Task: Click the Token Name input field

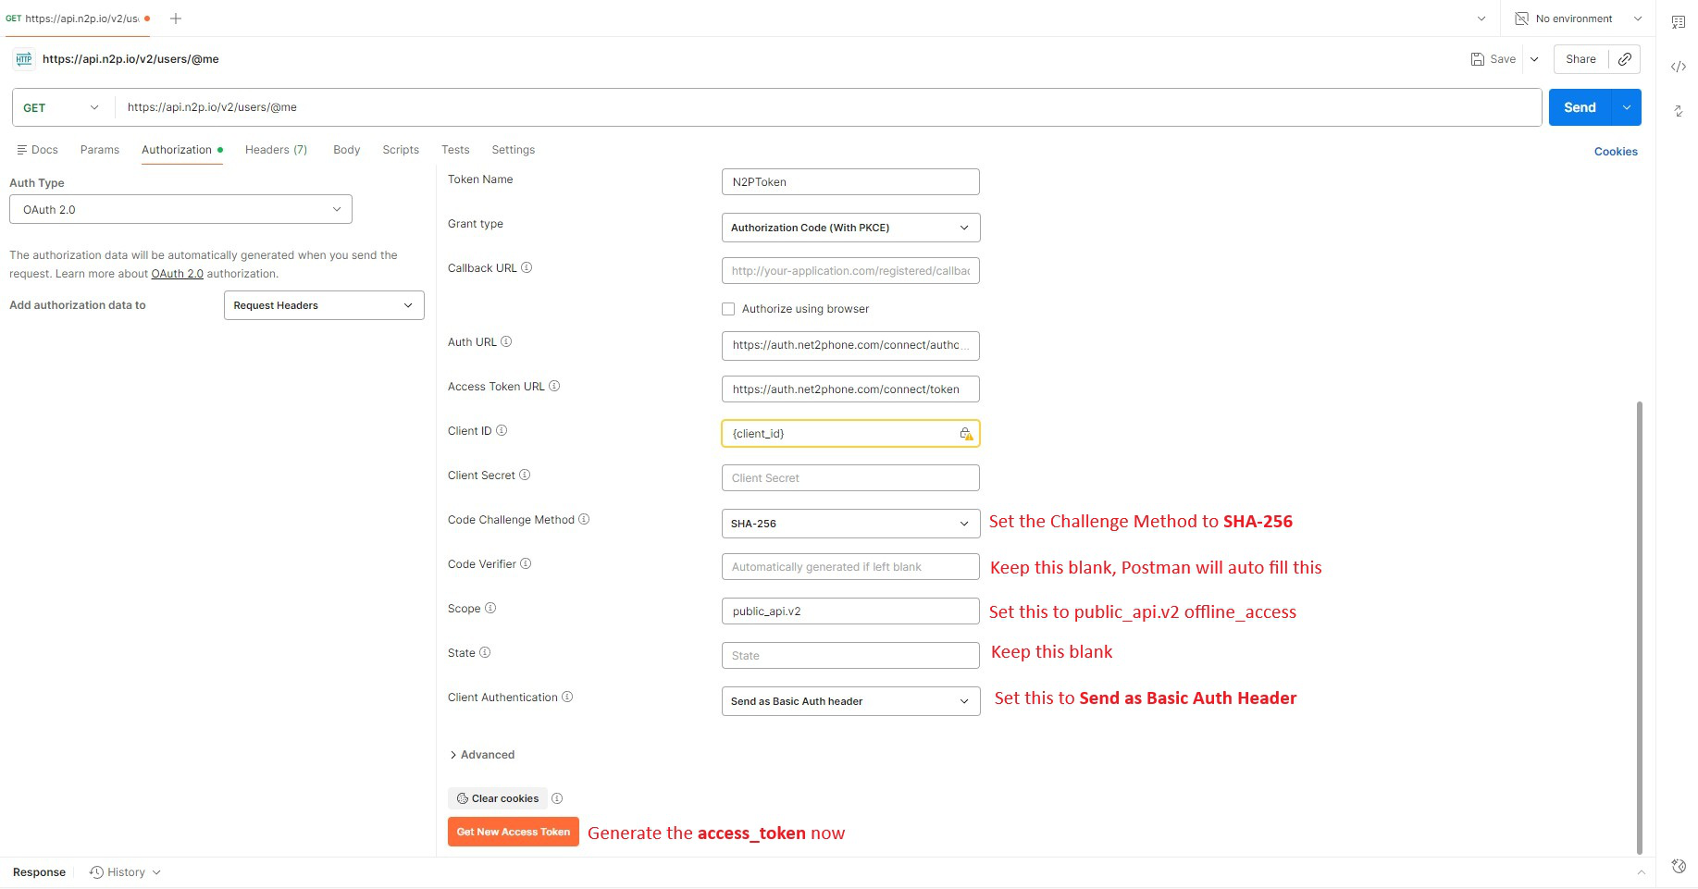Action: point(850,182)
